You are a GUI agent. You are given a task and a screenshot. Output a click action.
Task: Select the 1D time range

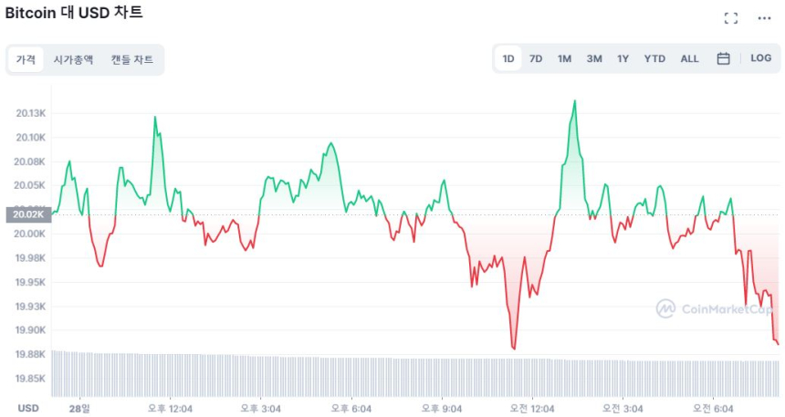[x=508, y=58]
